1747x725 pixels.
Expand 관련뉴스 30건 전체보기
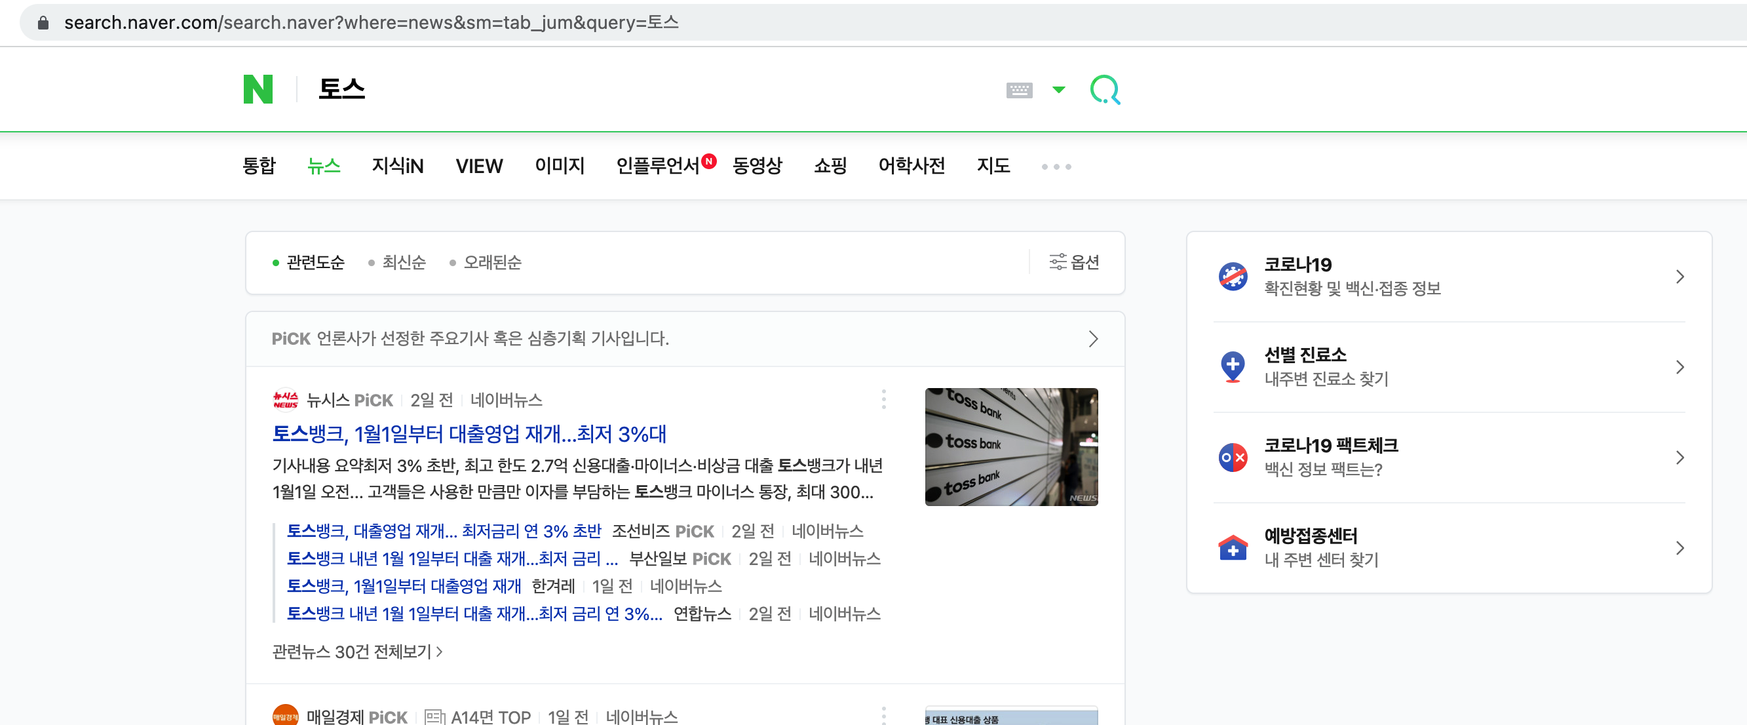[x=357, y=652]
